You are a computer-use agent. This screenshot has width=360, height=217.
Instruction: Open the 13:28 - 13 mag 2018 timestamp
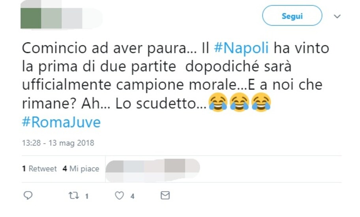[58, 143]
